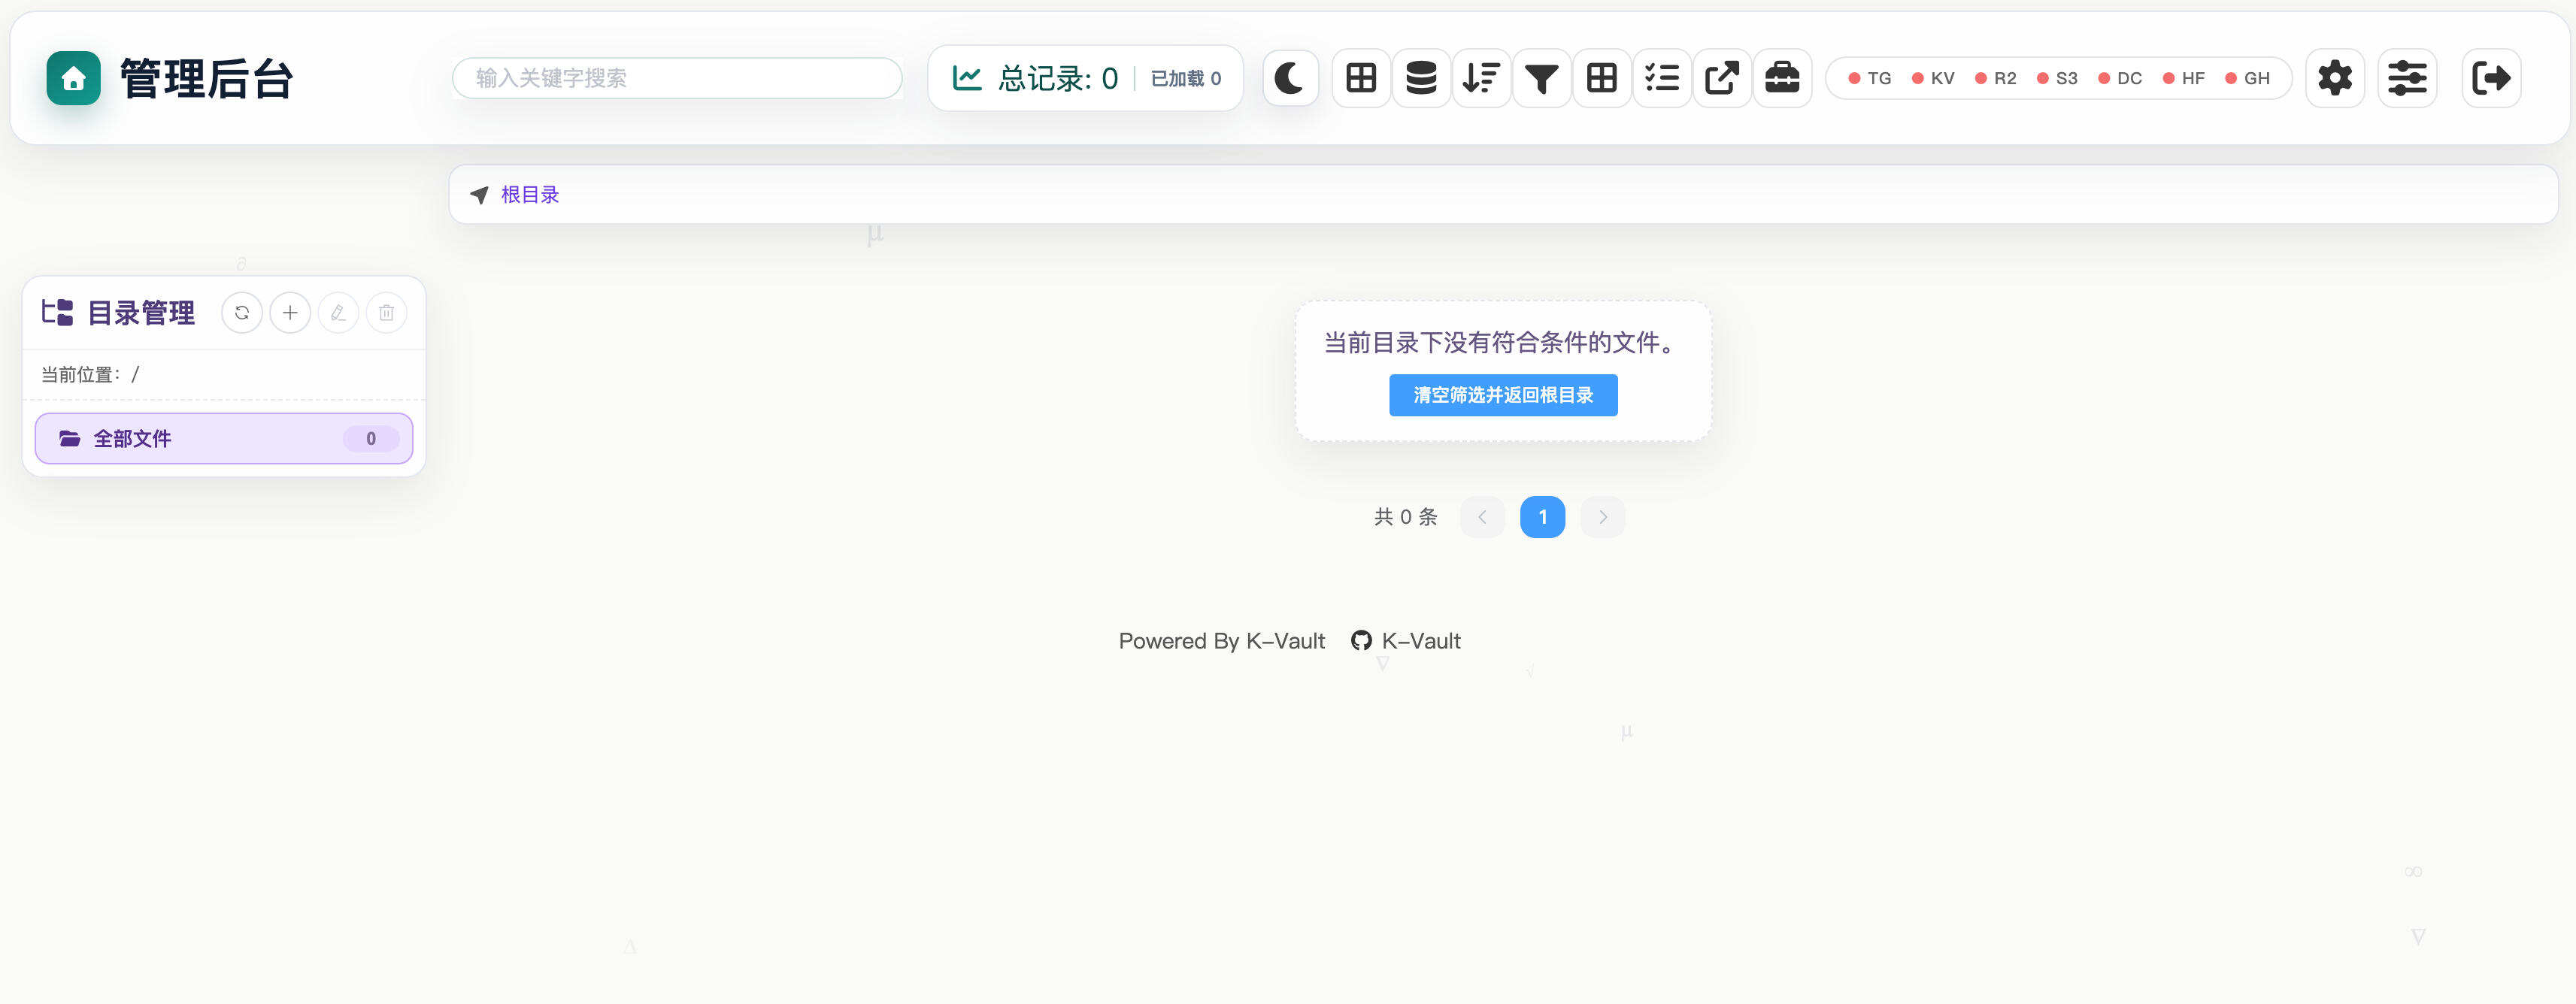Open the external share link tool
Screen dimensions: 2576x1004
1722,77
